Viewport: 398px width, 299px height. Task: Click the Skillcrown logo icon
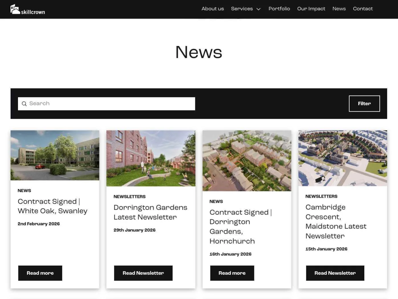click(15, 9)
